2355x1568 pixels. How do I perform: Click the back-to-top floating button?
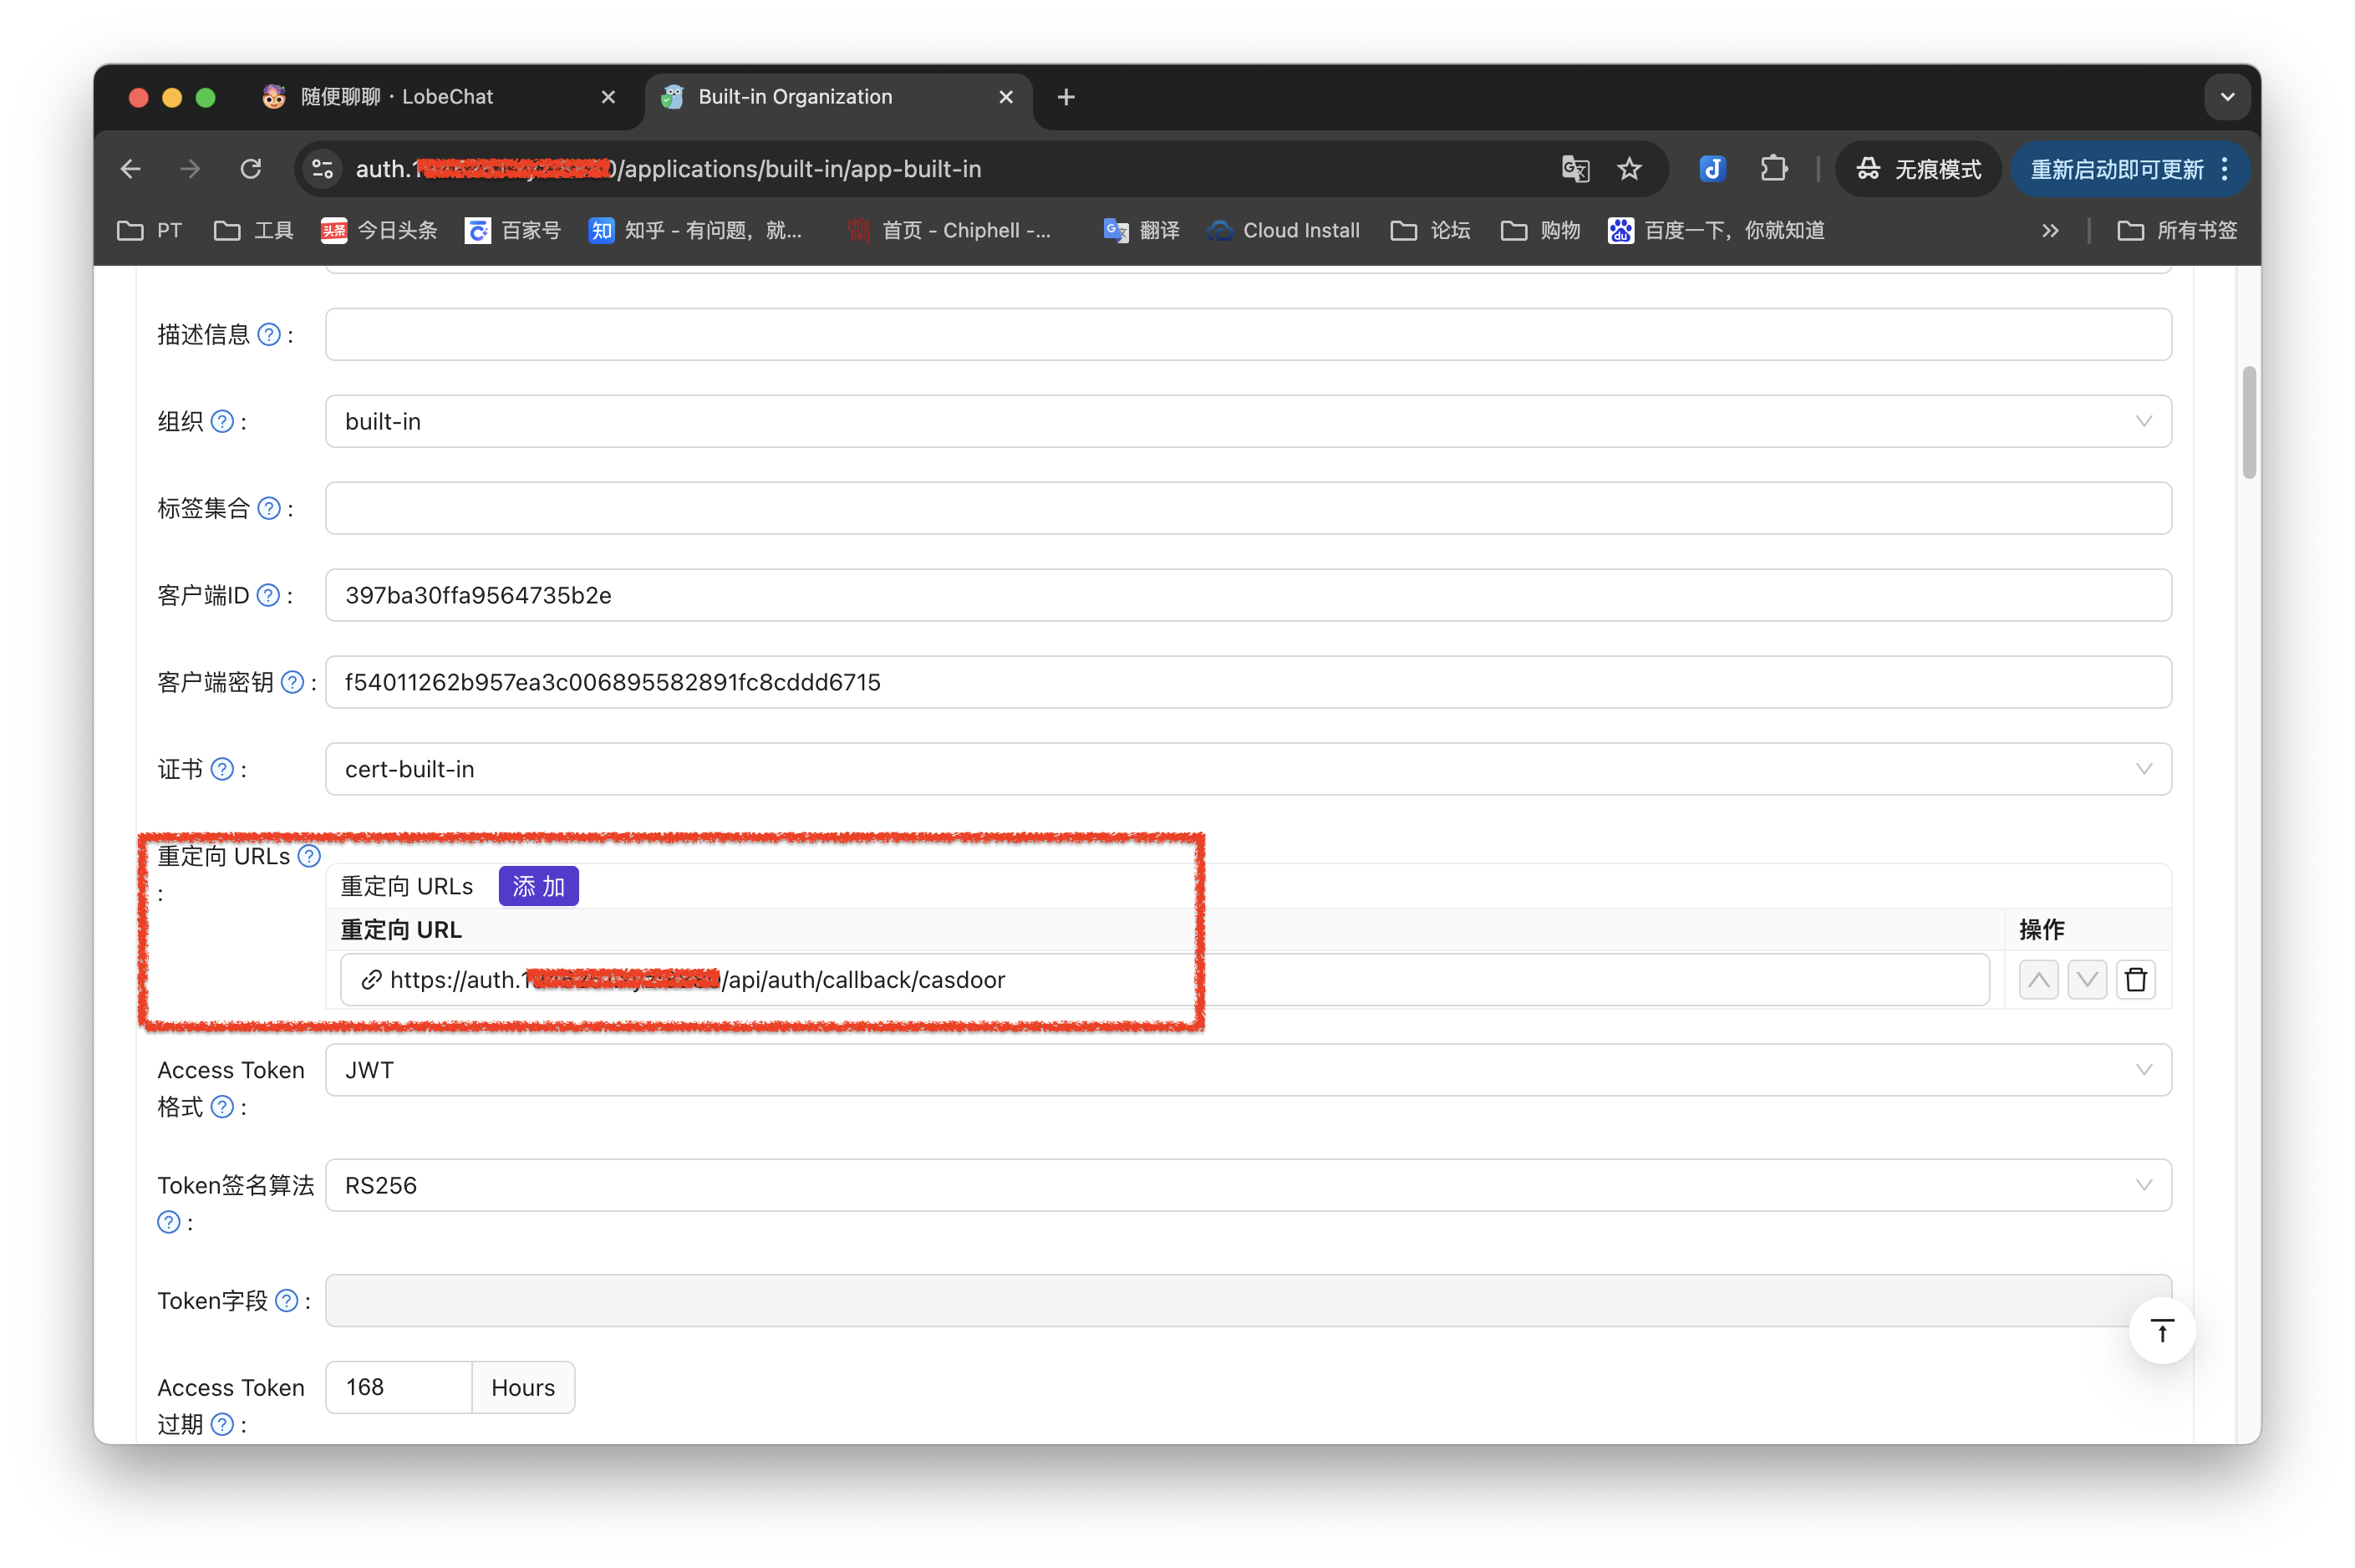click(2162, 1332)
